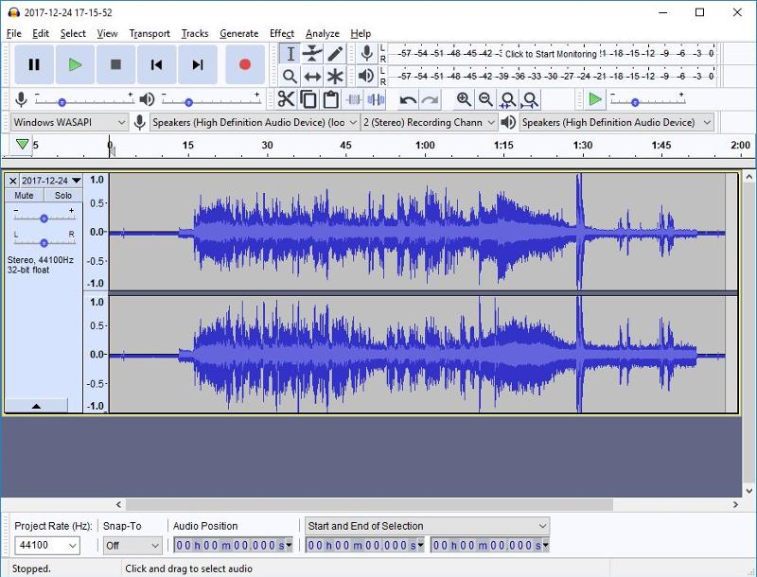Mute the 2017-12-24 track

(x=24, y=196)
